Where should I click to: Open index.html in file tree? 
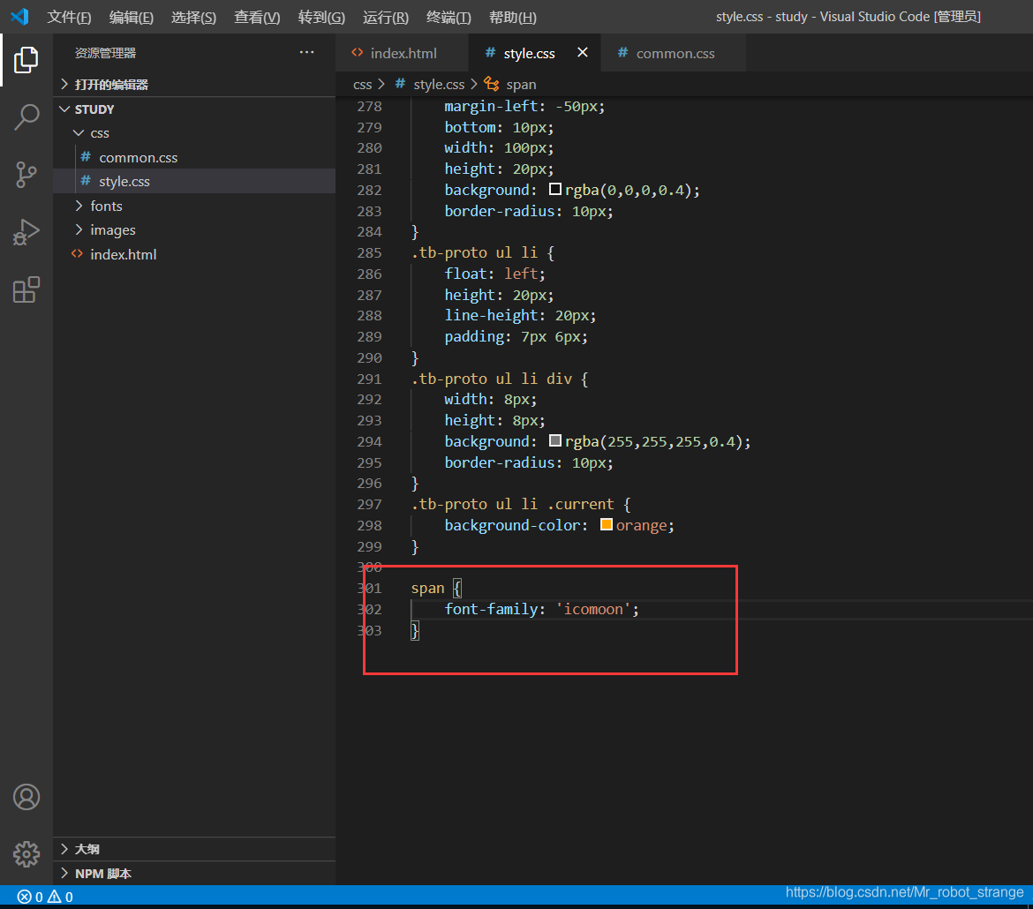click(194, 253)
